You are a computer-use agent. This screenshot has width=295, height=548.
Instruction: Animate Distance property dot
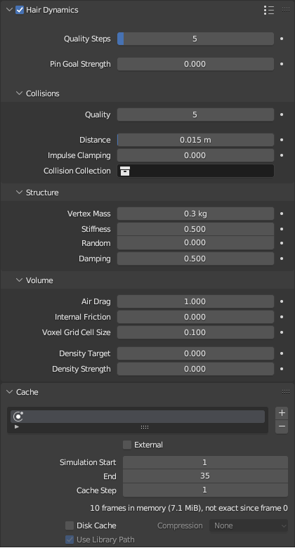[282, 140]
